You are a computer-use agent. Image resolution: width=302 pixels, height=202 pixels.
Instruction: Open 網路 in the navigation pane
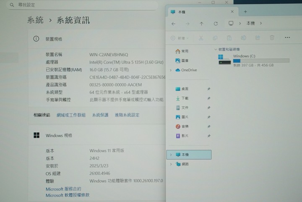pyautogui.click(x=182, y=164)
